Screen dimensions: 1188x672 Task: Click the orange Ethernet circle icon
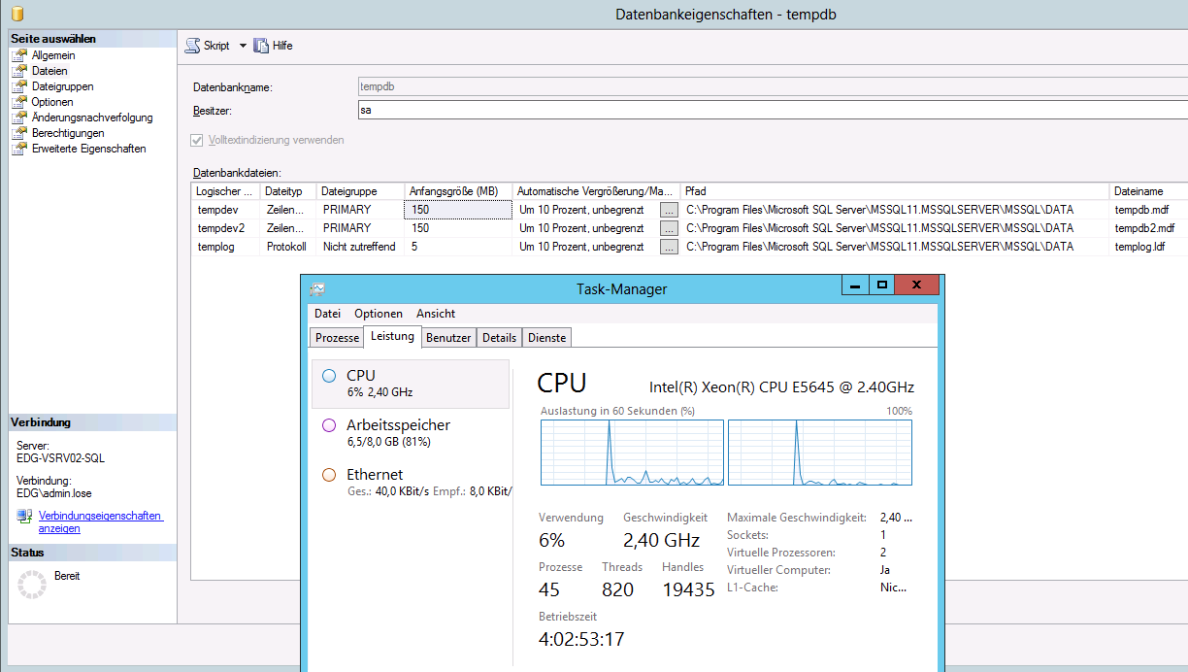tap(329, 475)
